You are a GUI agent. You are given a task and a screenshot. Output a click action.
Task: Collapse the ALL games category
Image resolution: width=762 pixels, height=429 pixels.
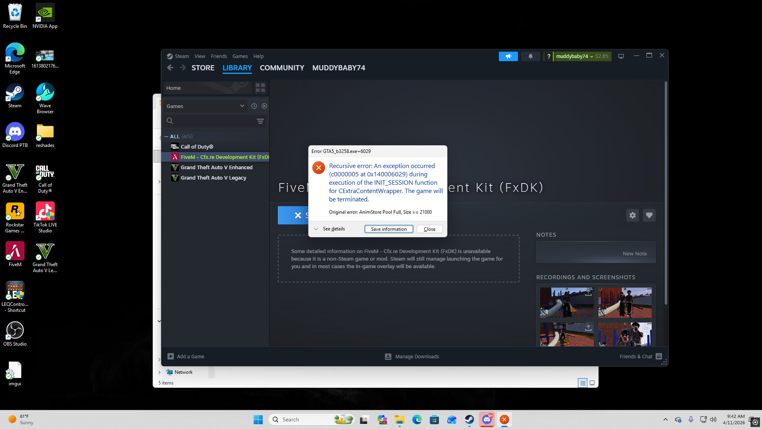pyautogui.click(x=166, y=137)
